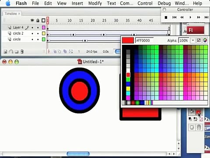
Task: Toggle lock dot for circle layer
Action: tap(38, 39)
